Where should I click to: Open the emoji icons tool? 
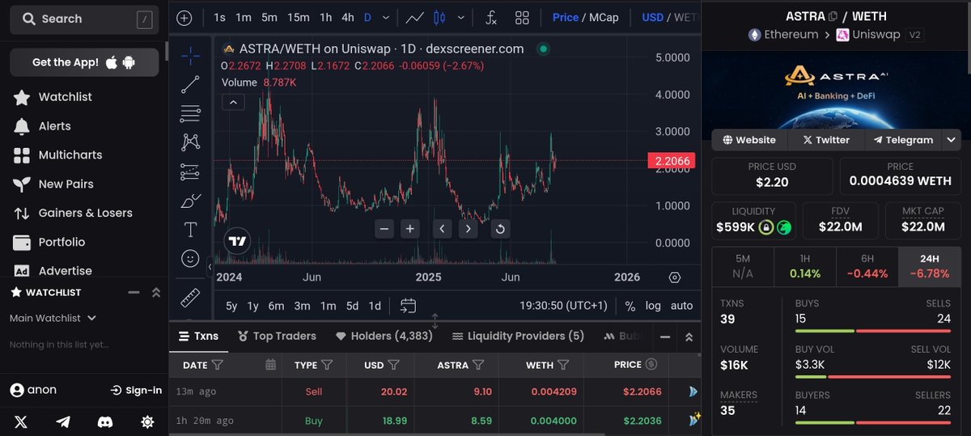[x=190, y=259]
